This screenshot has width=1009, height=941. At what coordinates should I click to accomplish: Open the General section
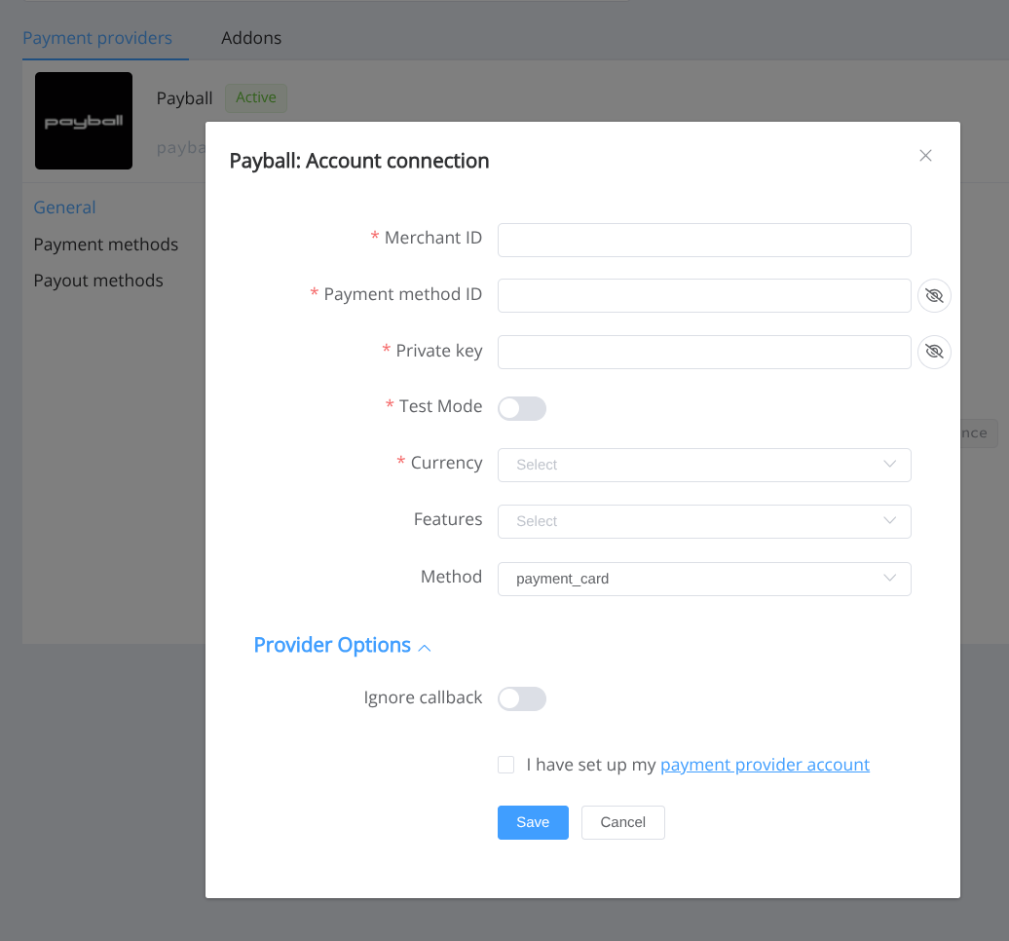pos(64,207)
